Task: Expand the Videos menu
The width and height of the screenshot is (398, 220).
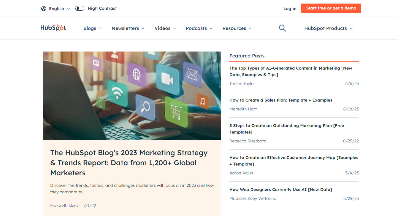Action: pyautogui.click(x=165, y=28)
